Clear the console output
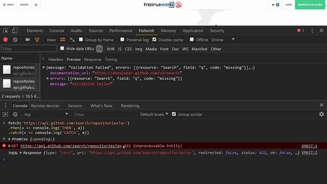 pyautogui.click(x=15, y=114)
